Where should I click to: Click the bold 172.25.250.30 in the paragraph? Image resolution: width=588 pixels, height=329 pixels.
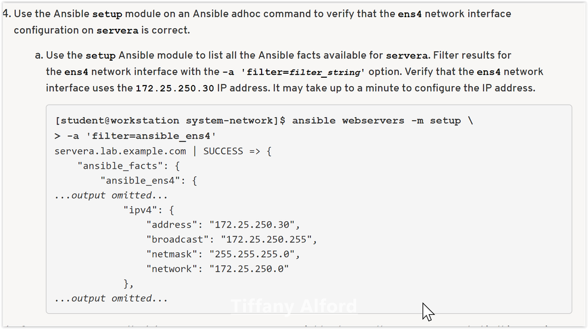click(174, 88)
